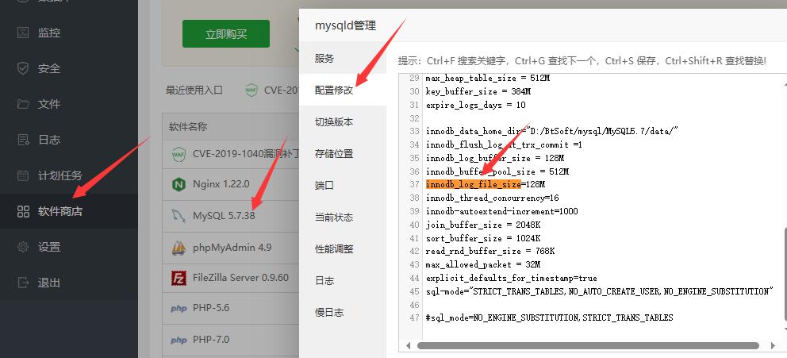
Task: Click right arrow of editor horizontal scrollbar
Action: pyautogui.click(x=773, y=345)
